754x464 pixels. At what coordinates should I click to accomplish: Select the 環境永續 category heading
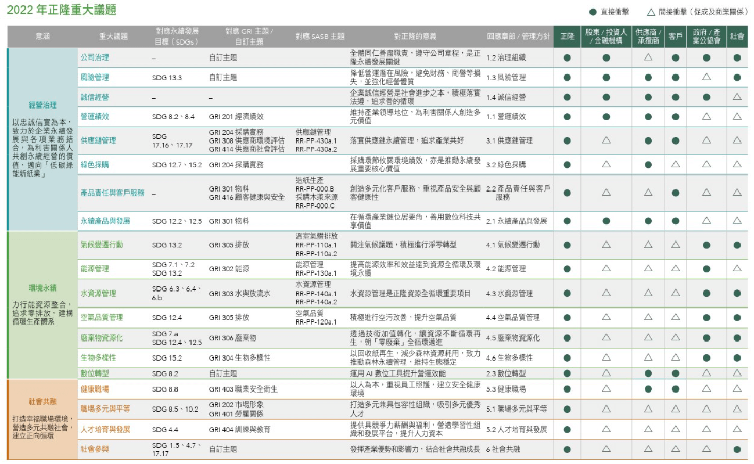42,288
